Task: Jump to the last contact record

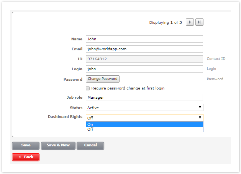Action: click(199, 22)
